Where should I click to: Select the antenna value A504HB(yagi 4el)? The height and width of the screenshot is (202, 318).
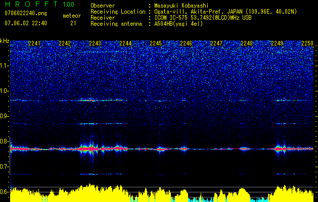[x=178, y=24]
